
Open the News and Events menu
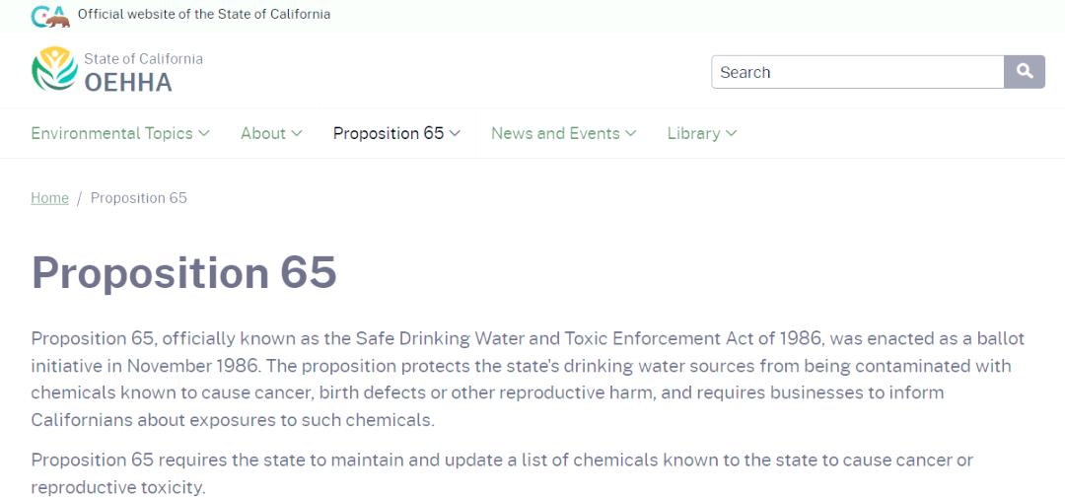click(555, 133)
